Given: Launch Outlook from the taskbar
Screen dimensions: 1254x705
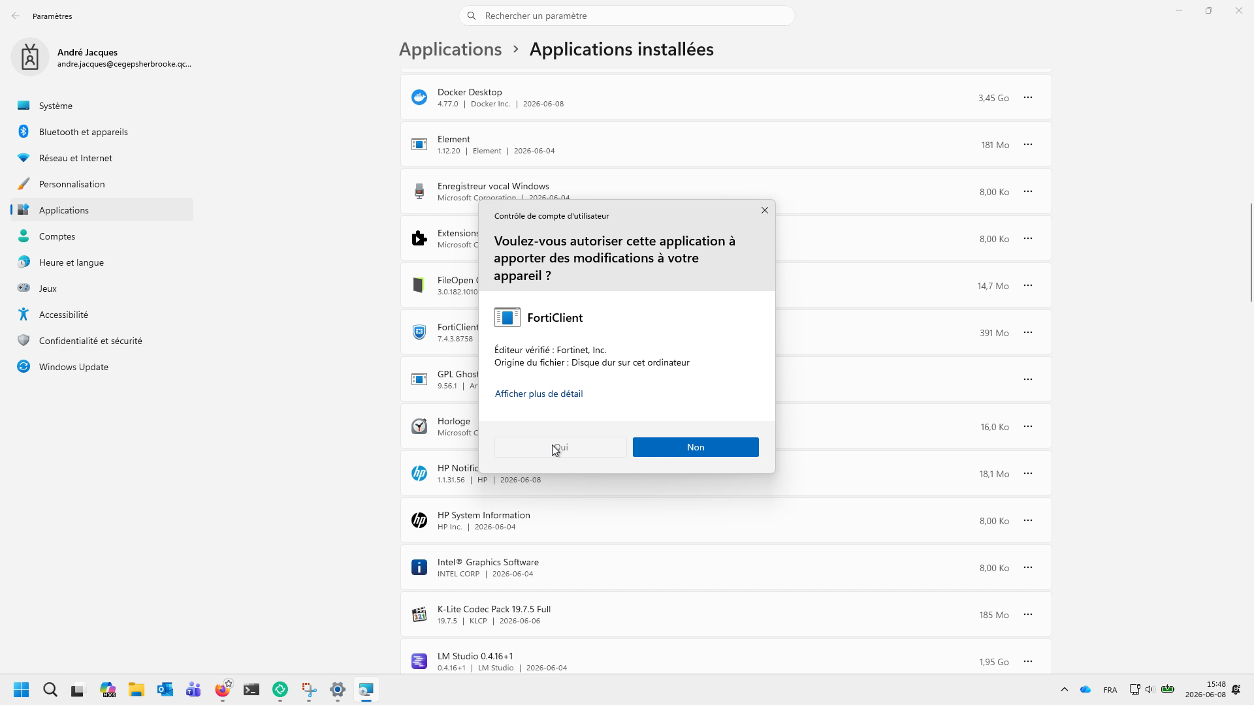Looking at the screenshot, I should tap(165, 690).
